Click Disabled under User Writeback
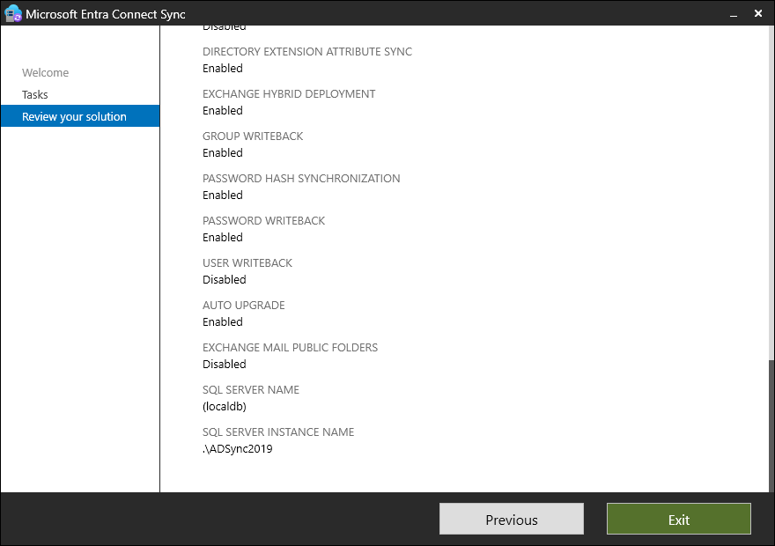775x546 pixels. [224, 280]
